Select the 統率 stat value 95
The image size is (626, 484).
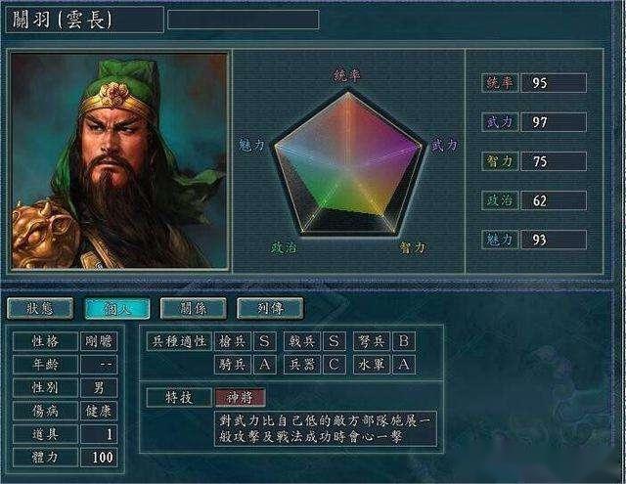coord(554,83)
